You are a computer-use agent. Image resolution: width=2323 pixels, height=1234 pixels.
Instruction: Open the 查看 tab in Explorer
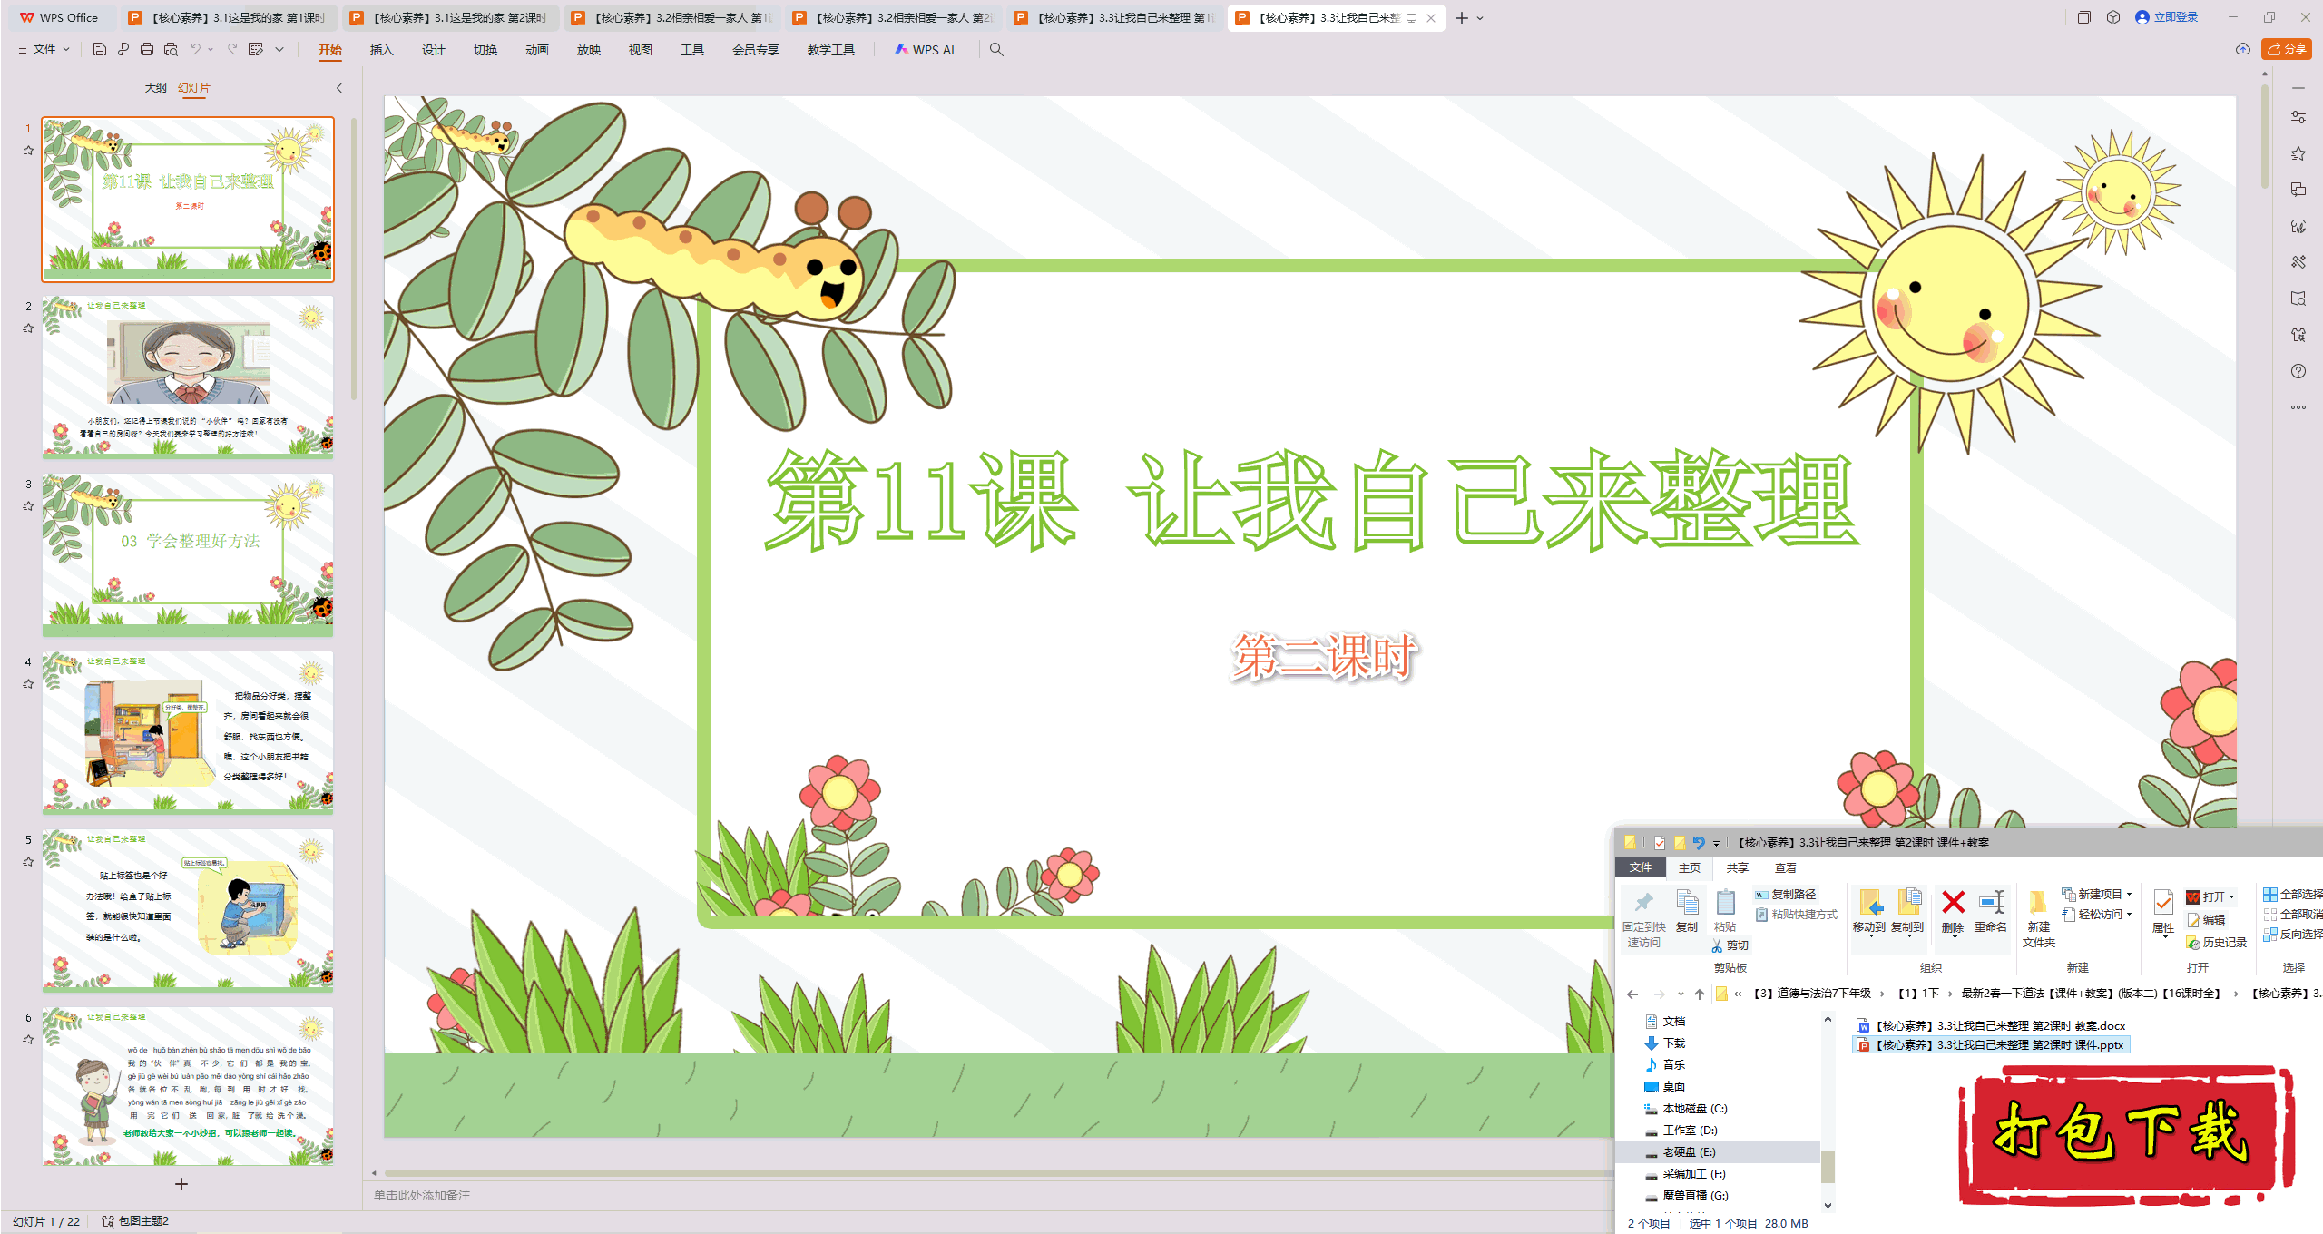point(1786,867)
